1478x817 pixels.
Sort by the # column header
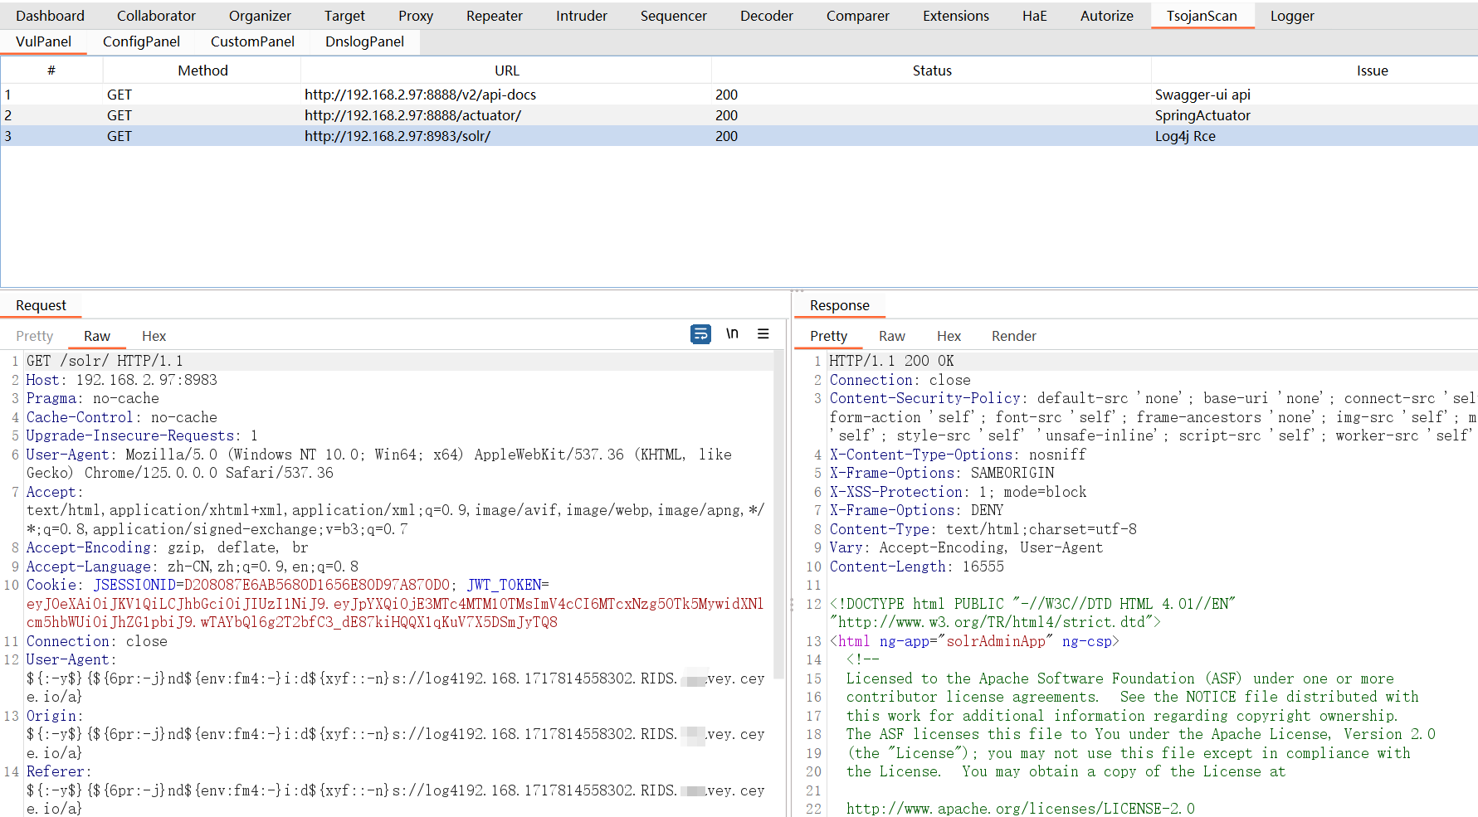point(51,71)
